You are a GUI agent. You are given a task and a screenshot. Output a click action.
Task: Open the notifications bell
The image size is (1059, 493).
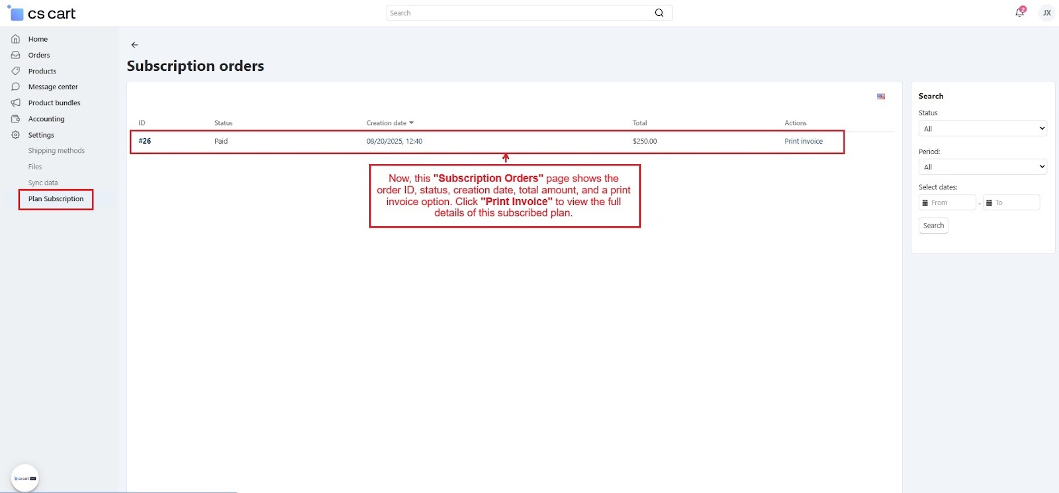pos(1019,13)
